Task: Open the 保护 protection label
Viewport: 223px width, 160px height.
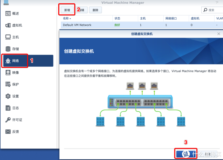Action: [15, 84]
